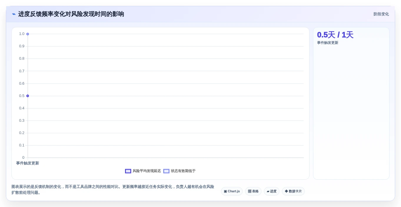Select the Chart.js tag chip
This screenshot has width=401, height=207.
point(232,191)
